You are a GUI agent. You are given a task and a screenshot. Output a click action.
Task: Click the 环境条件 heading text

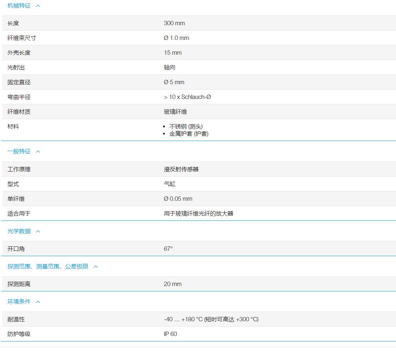click(x=19, y=302)
